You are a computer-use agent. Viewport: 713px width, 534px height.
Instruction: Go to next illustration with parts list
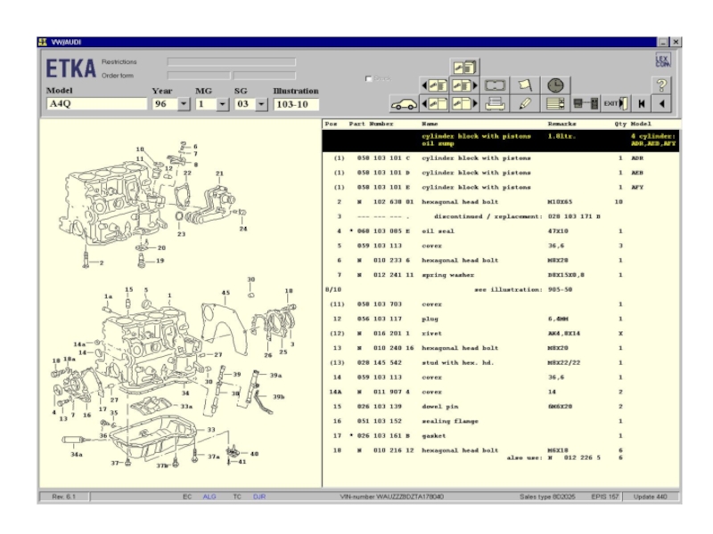pos(464,85)
